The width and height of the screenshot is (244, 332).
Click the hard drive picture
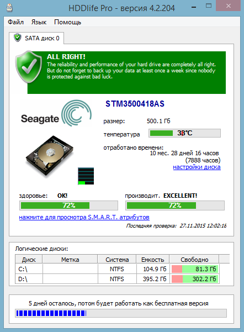[50, 156]
